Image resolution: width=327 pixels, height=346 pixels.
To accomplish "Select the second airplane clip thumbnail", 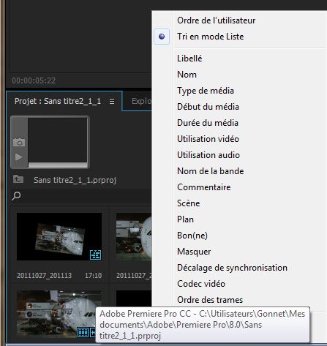I will coord(134,236).
